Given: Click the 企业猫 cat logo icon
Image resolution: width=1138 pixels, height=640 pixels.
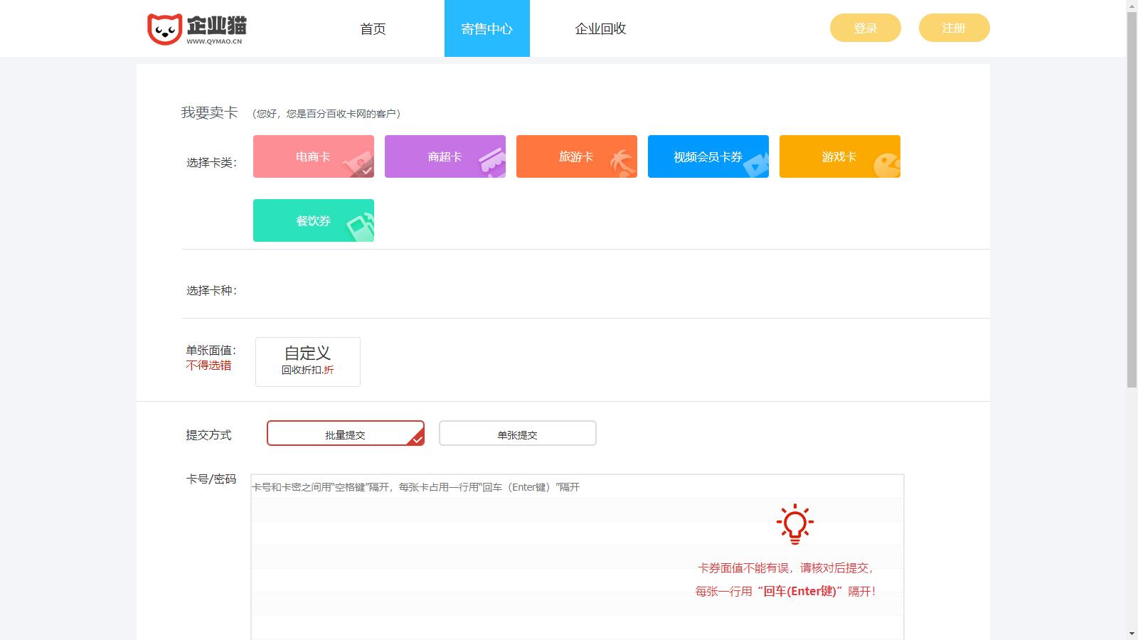Looking at the screenshot, I should click(164, 27).
